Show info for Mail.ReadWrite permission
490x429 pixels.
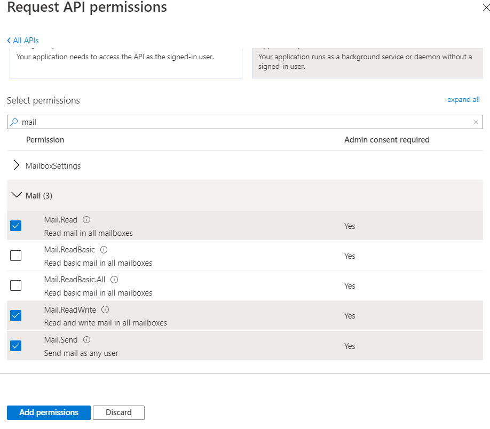(105, 309)
